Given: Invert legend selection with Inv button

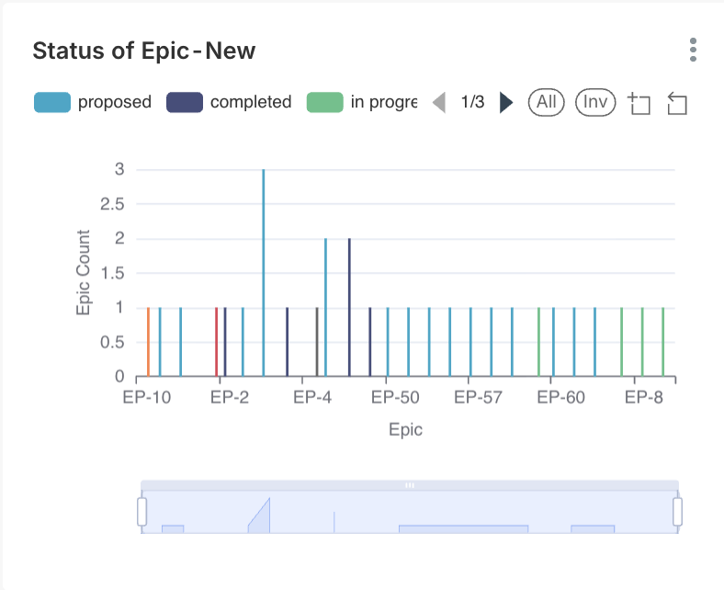Looking at the screenshot, I should 595,102.
